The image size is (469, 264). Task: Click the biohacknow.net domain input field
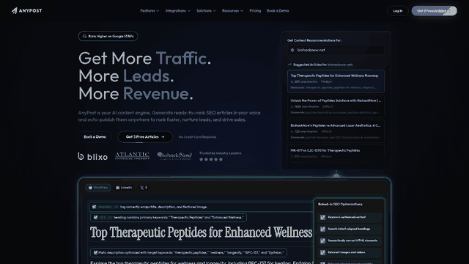tap(336, 50)
